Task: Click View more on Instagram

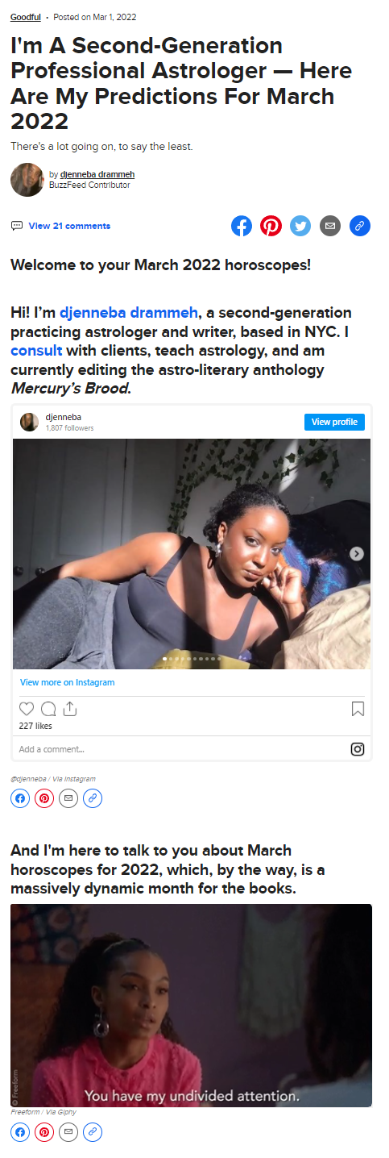Action: 68,682
